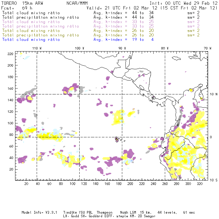Click '100 W' longitude label
This screenshot has height=219, width=219.
point(80,48)
